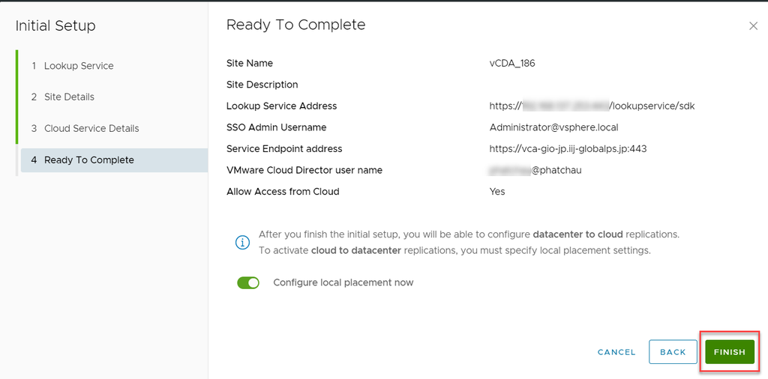
Task: Go back with the Back button
Action: click(x=673, y=352)
